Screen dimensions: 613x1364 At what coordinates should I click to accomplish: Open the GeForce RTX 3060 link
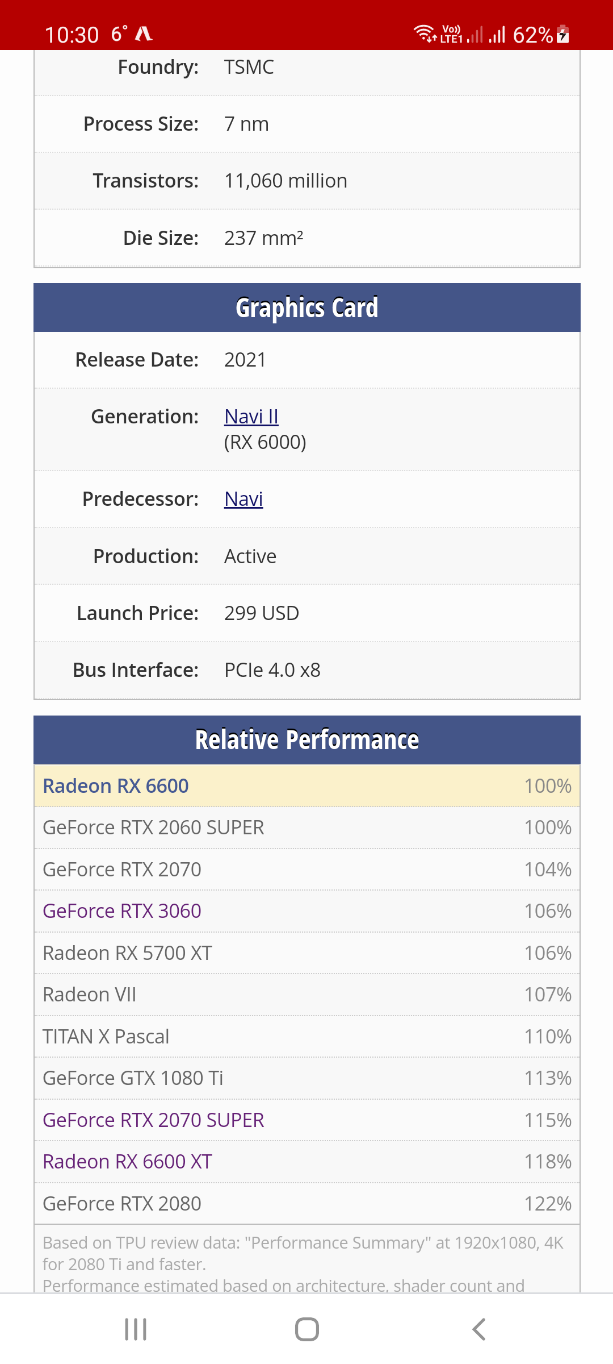point(122,911)
